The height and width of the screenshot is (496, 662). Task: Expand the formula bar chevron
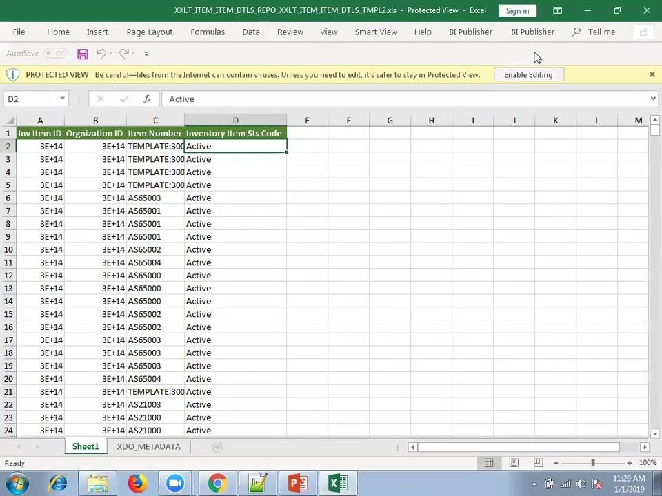tap(653, 99)
